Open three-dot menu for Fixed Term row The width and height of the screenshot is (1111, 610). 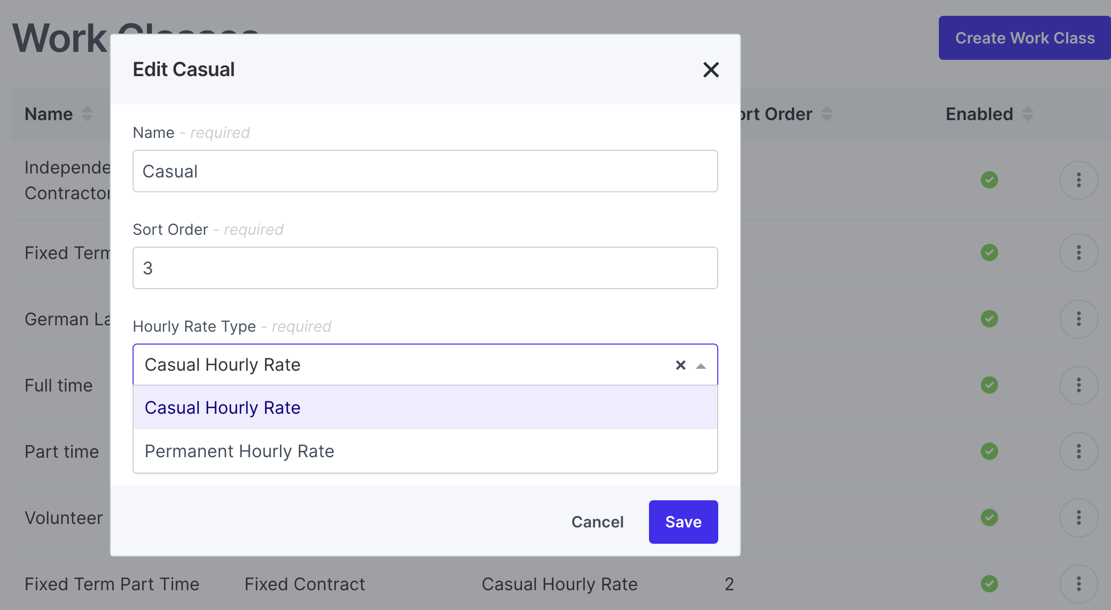[1078, 253]
